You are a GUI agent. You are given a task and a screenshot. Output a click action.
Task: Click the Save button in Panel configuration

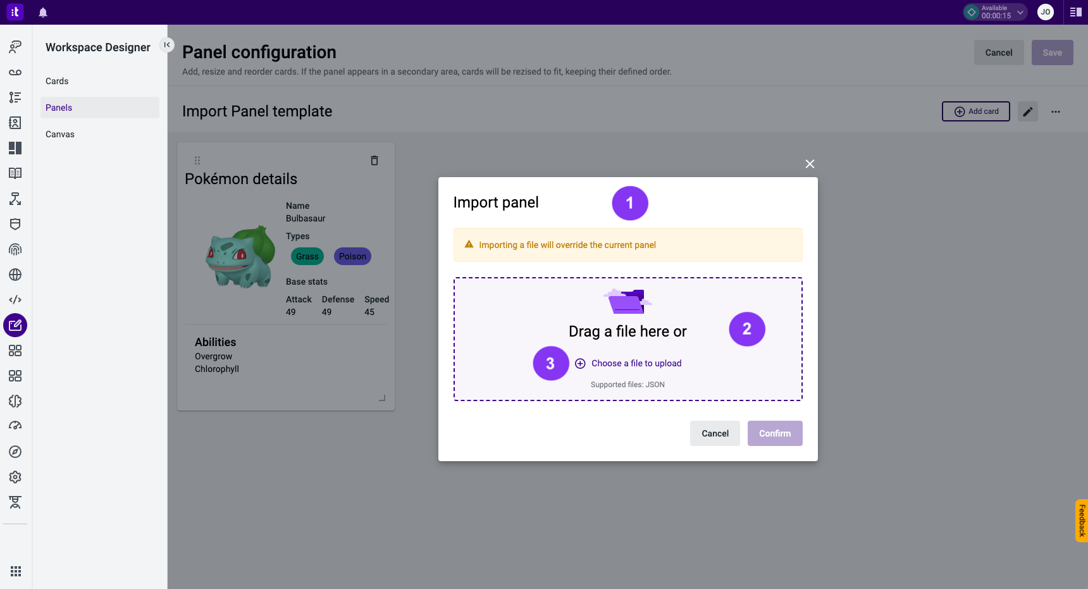[1053, 53]
